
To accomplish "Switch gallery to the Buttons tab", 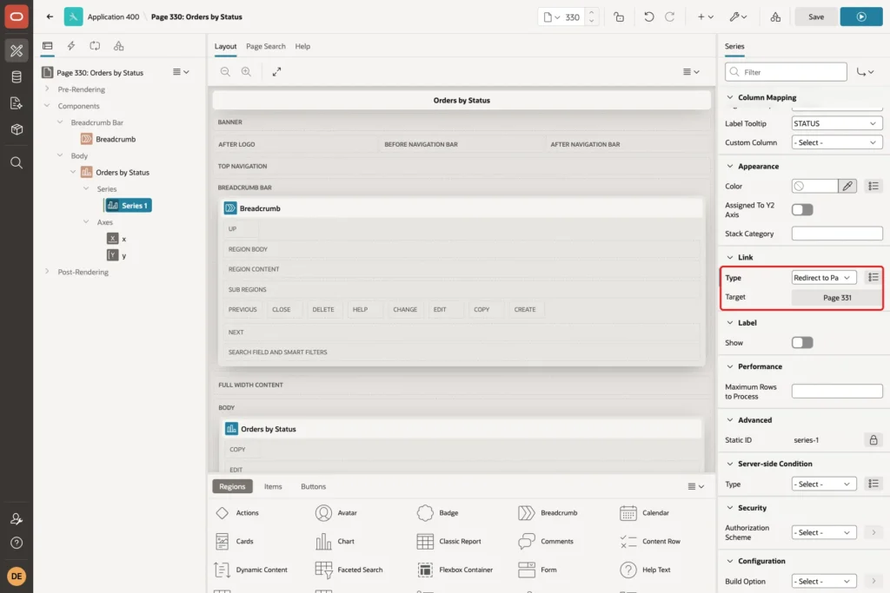I will 313,486.
